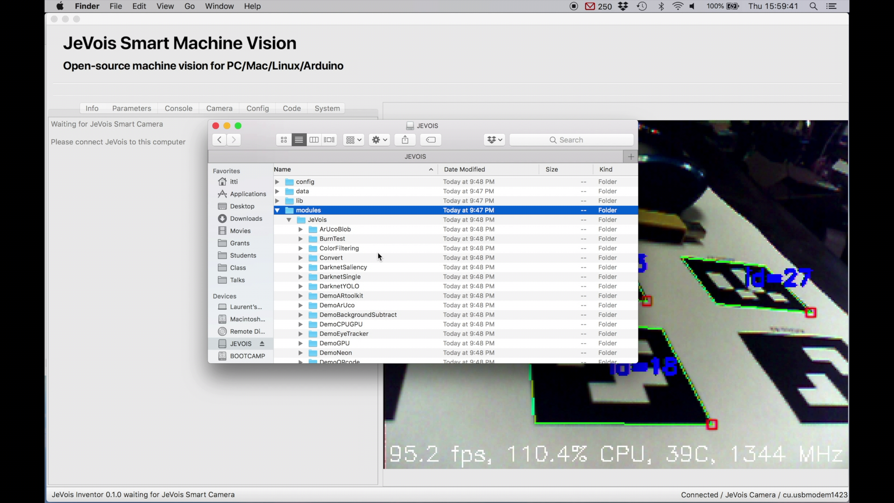Sort by Name column header
This screenshot has width=894, height=503.
pyautogui.click(x=355, y=170)
